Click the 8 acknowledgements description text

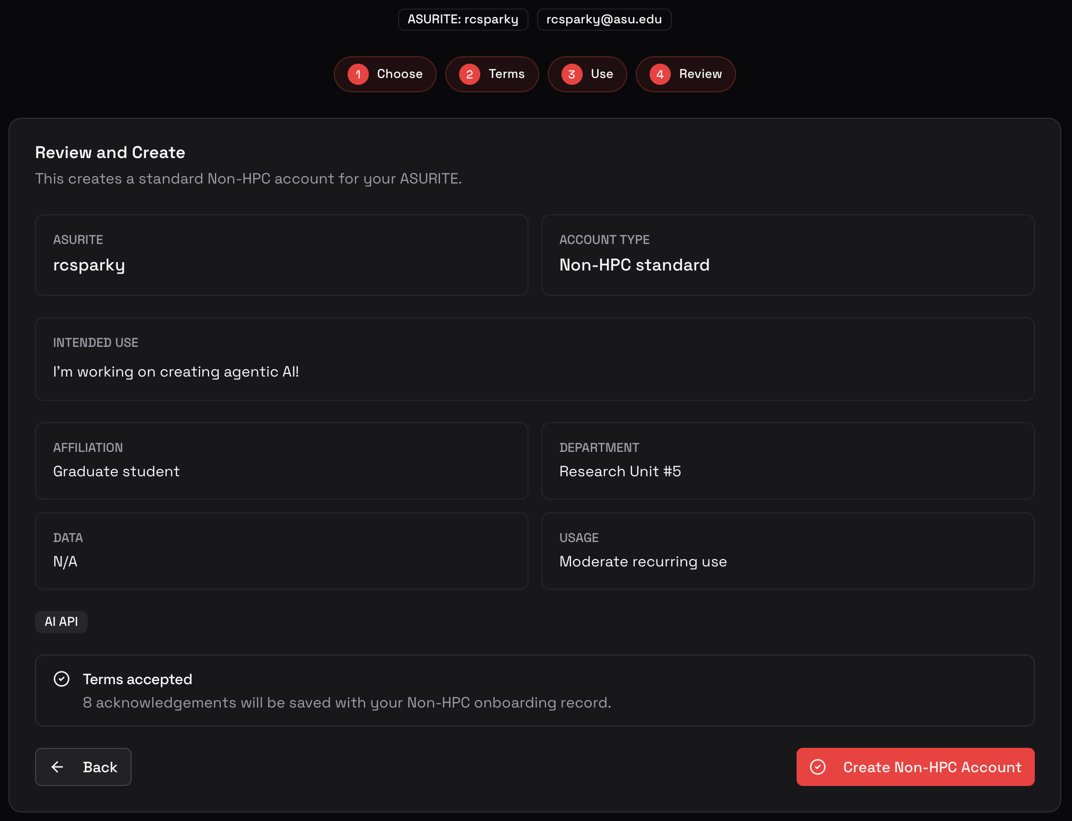[347, 703]
